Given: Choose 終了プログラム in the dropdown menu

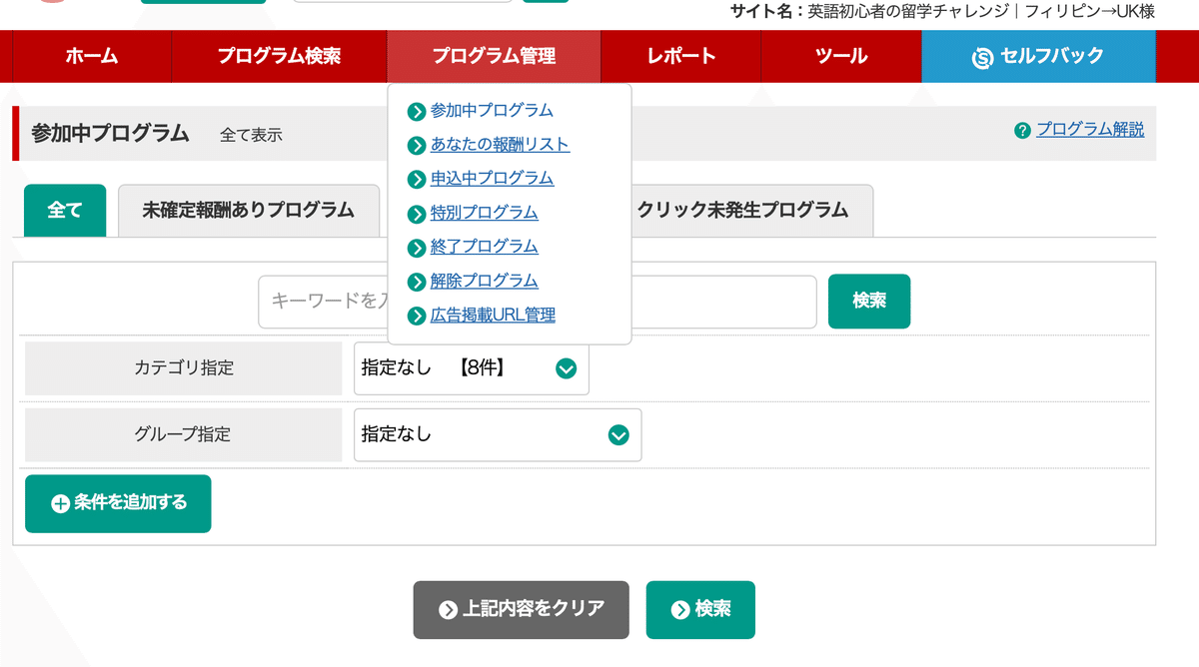Looking at the screenshot, I should (x=484, y=247).
